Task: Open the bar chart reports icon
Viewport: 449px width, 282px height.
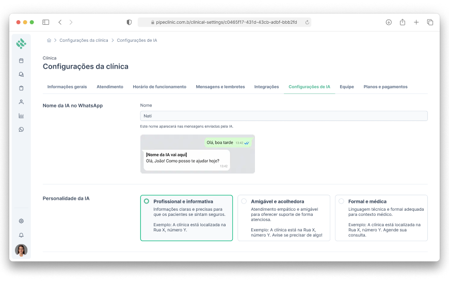Action: tap(21, 116)
